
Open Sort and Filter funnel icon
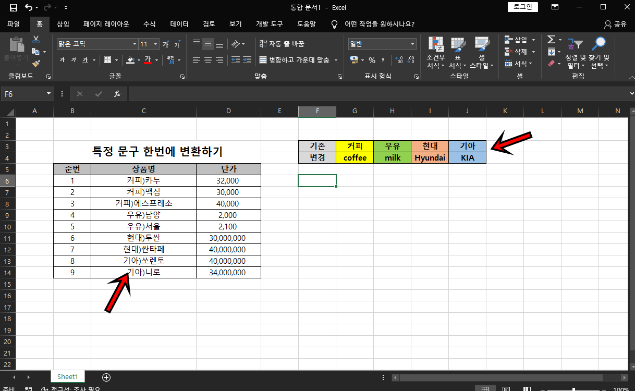(x=575, y=45)
